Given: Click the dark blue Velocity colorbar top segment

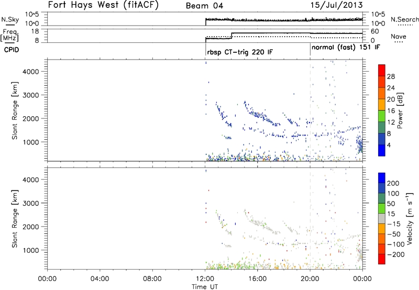Looking at the screenshot, I should pyautogui.click(x=382, y=178).
